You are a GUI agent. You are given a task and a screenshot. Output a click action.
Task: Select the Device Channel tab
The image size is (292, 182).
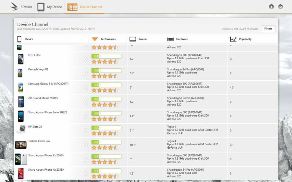[x=91, y=7]
